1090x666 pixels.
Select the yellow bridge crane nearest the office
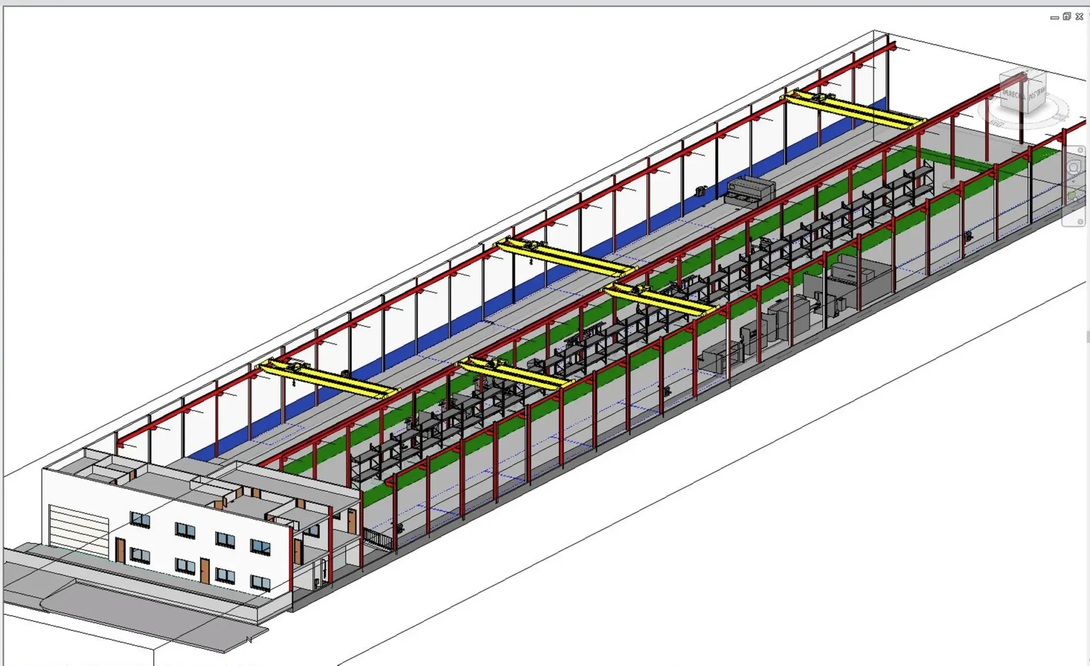tap(329, 377)
